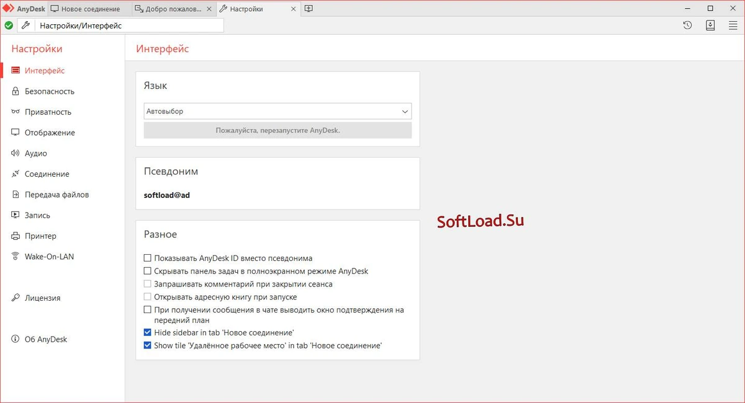Click the 'Псевдоним' section heading

tap(171, 171)
